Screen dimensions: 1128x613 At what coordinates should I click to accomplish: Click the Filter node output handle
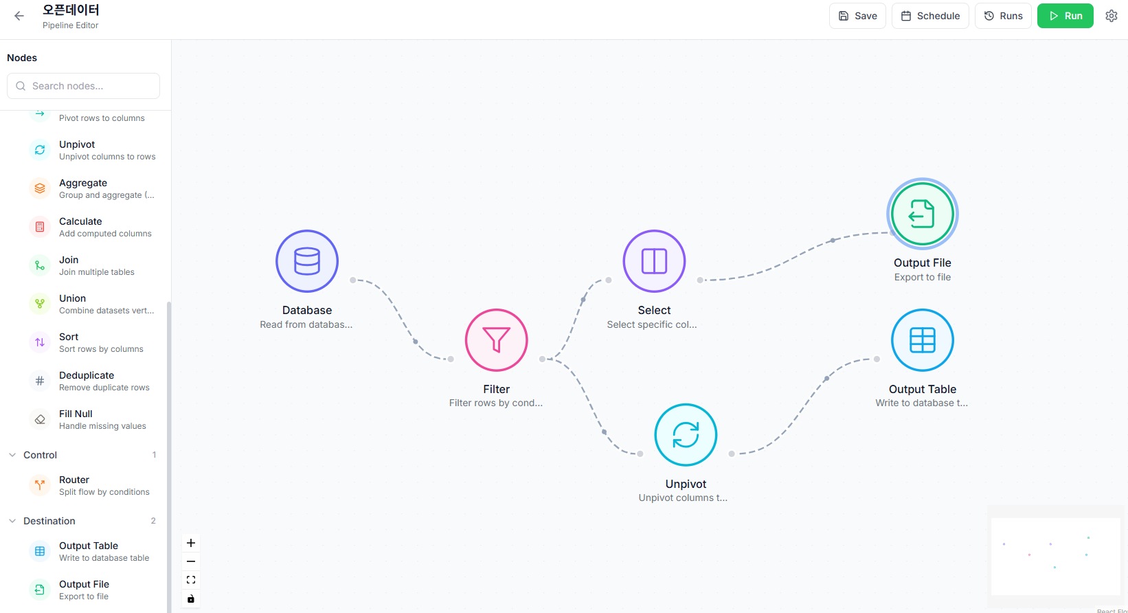(542, 359)
